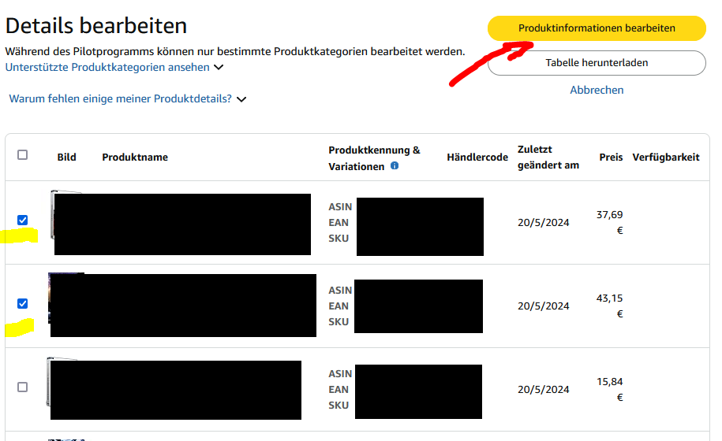Click the ASIN label in the 37,69 € row
The image size is (722, 441).
(340, 206)
